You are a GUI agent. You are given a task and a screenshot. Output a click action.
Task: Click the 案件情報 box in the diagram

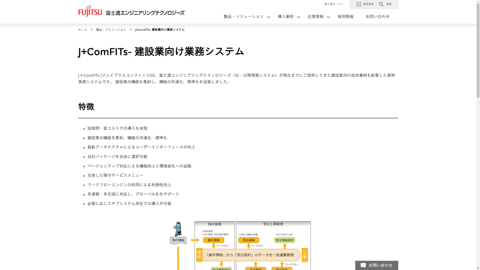point(213,240)
